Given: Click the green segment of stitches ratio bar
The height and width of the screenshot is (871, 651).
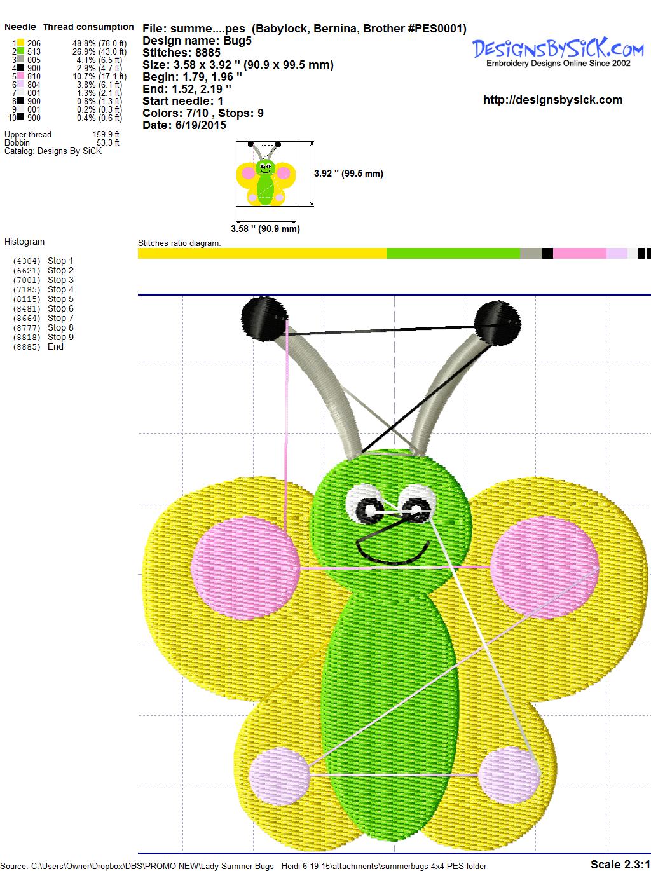Looking at the screenshot, I should point(453,254).
